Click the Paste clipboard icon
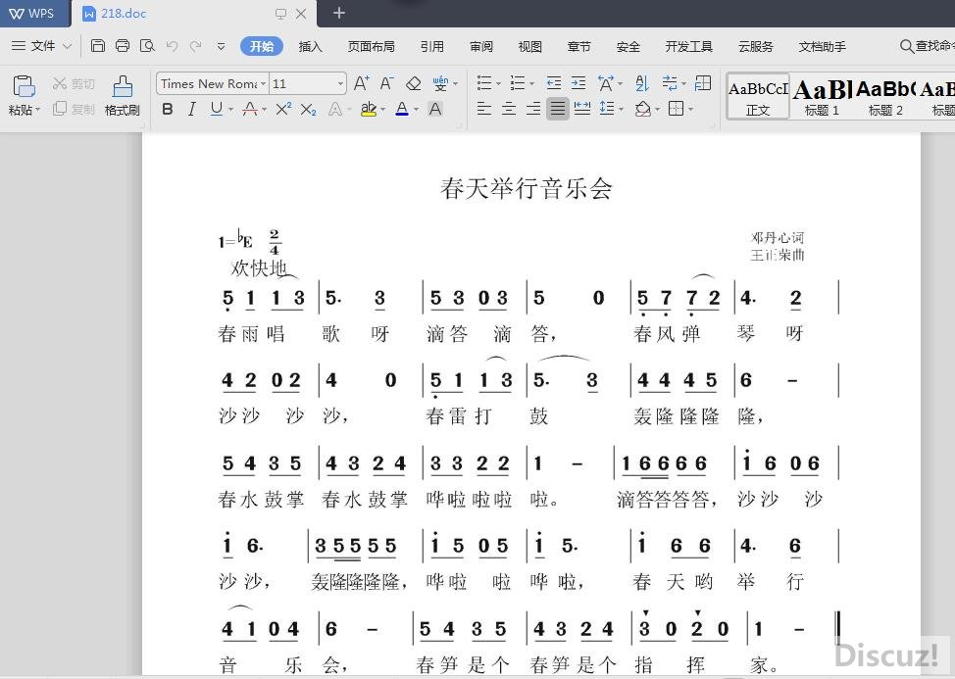Screen dimensions: 955x679 (24, 86)
